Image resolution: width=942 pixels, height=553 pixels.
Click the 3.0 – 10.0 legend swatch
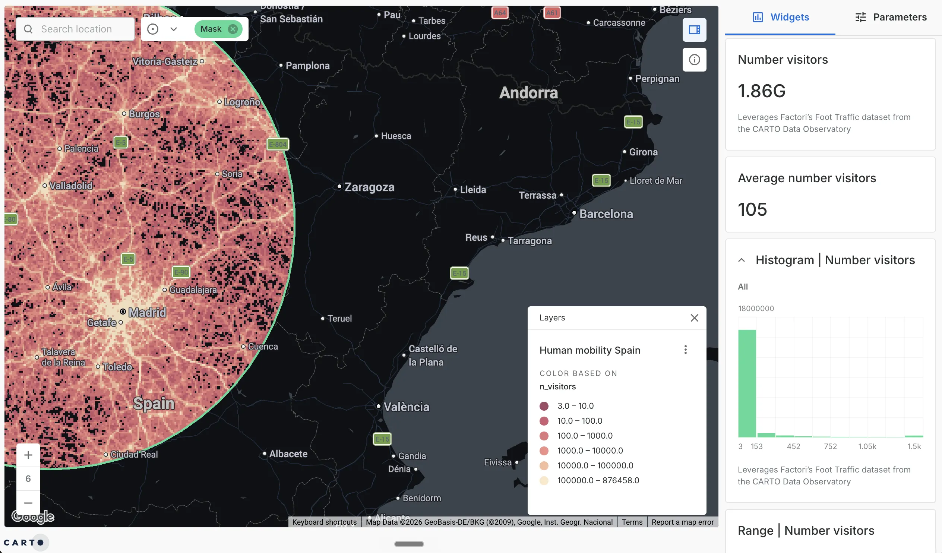(544, 406)
